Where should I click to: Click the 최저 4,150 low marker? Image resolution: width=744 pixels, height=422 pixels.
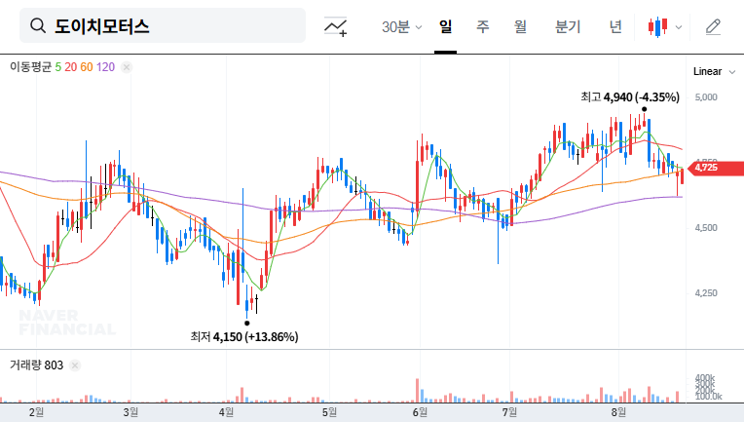click(244, 336)
